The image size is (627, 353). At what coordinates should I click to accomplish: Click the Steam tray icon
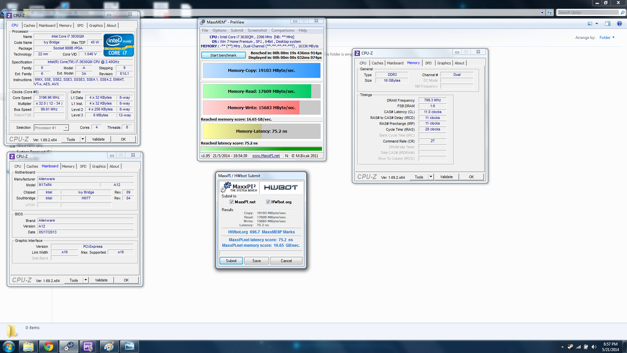point(570,347)
